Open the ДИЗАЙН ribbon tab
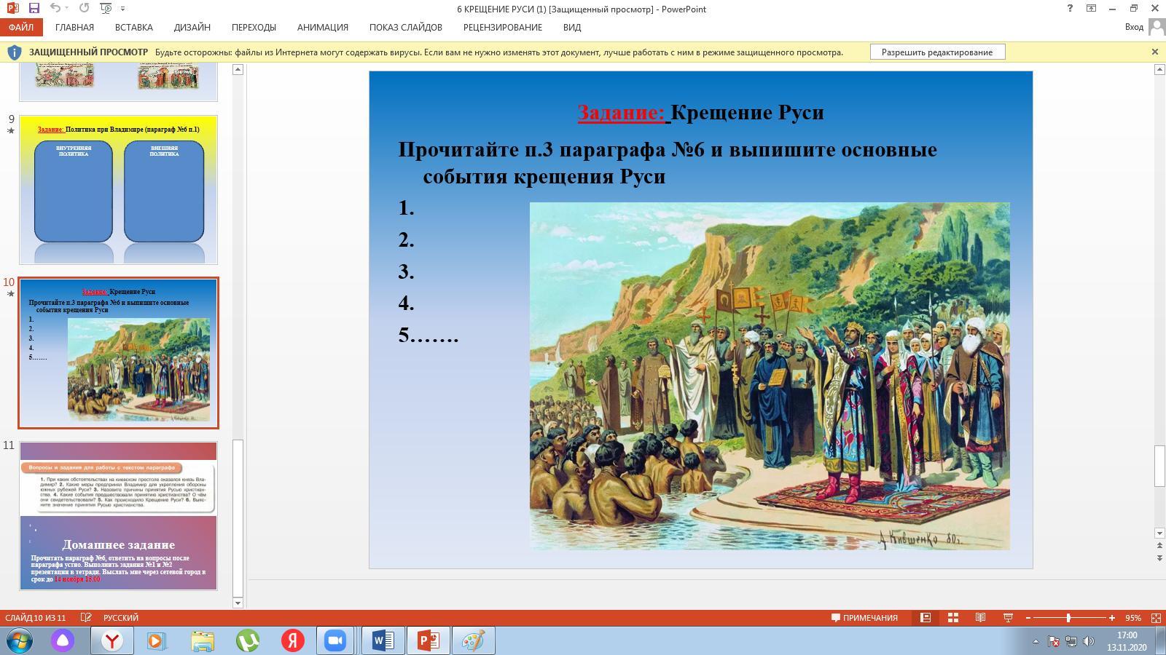The height and width of the screenshot is (655, 1166). tap(192, 28)
